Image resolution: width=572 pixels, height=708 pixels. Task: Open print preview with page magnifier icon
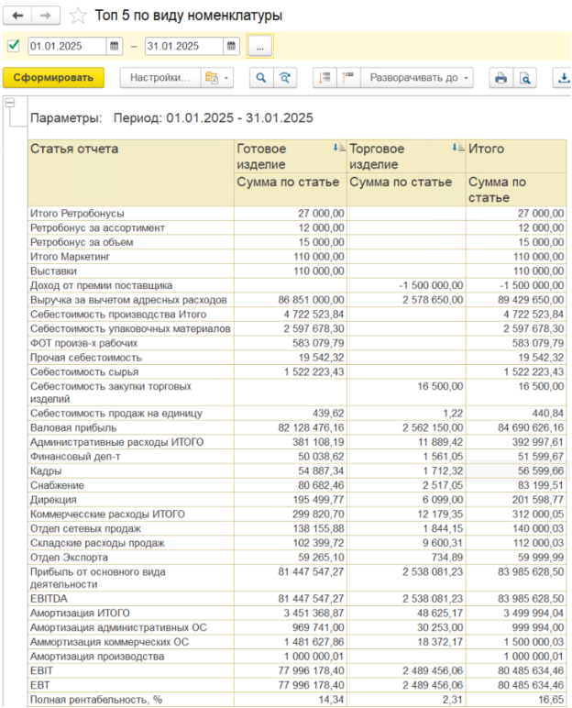click(524, 78)
